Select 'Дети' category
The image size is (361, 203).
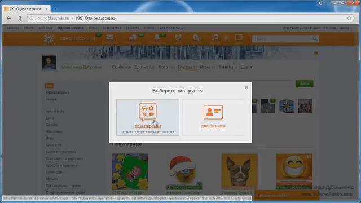[x=50, y=118]
